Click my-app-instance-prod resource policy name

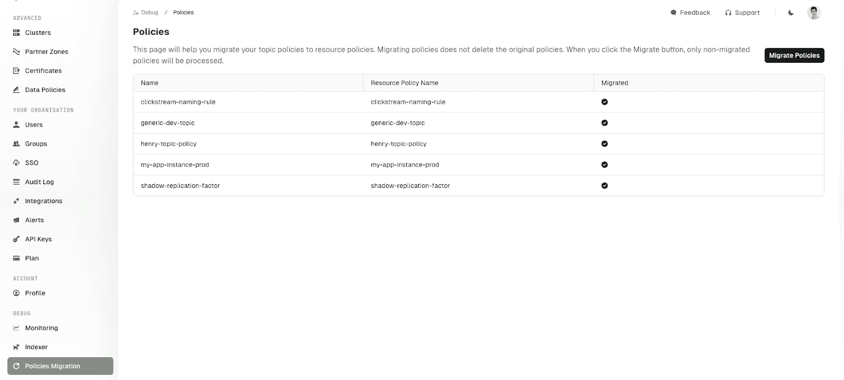tap(405, 165)
